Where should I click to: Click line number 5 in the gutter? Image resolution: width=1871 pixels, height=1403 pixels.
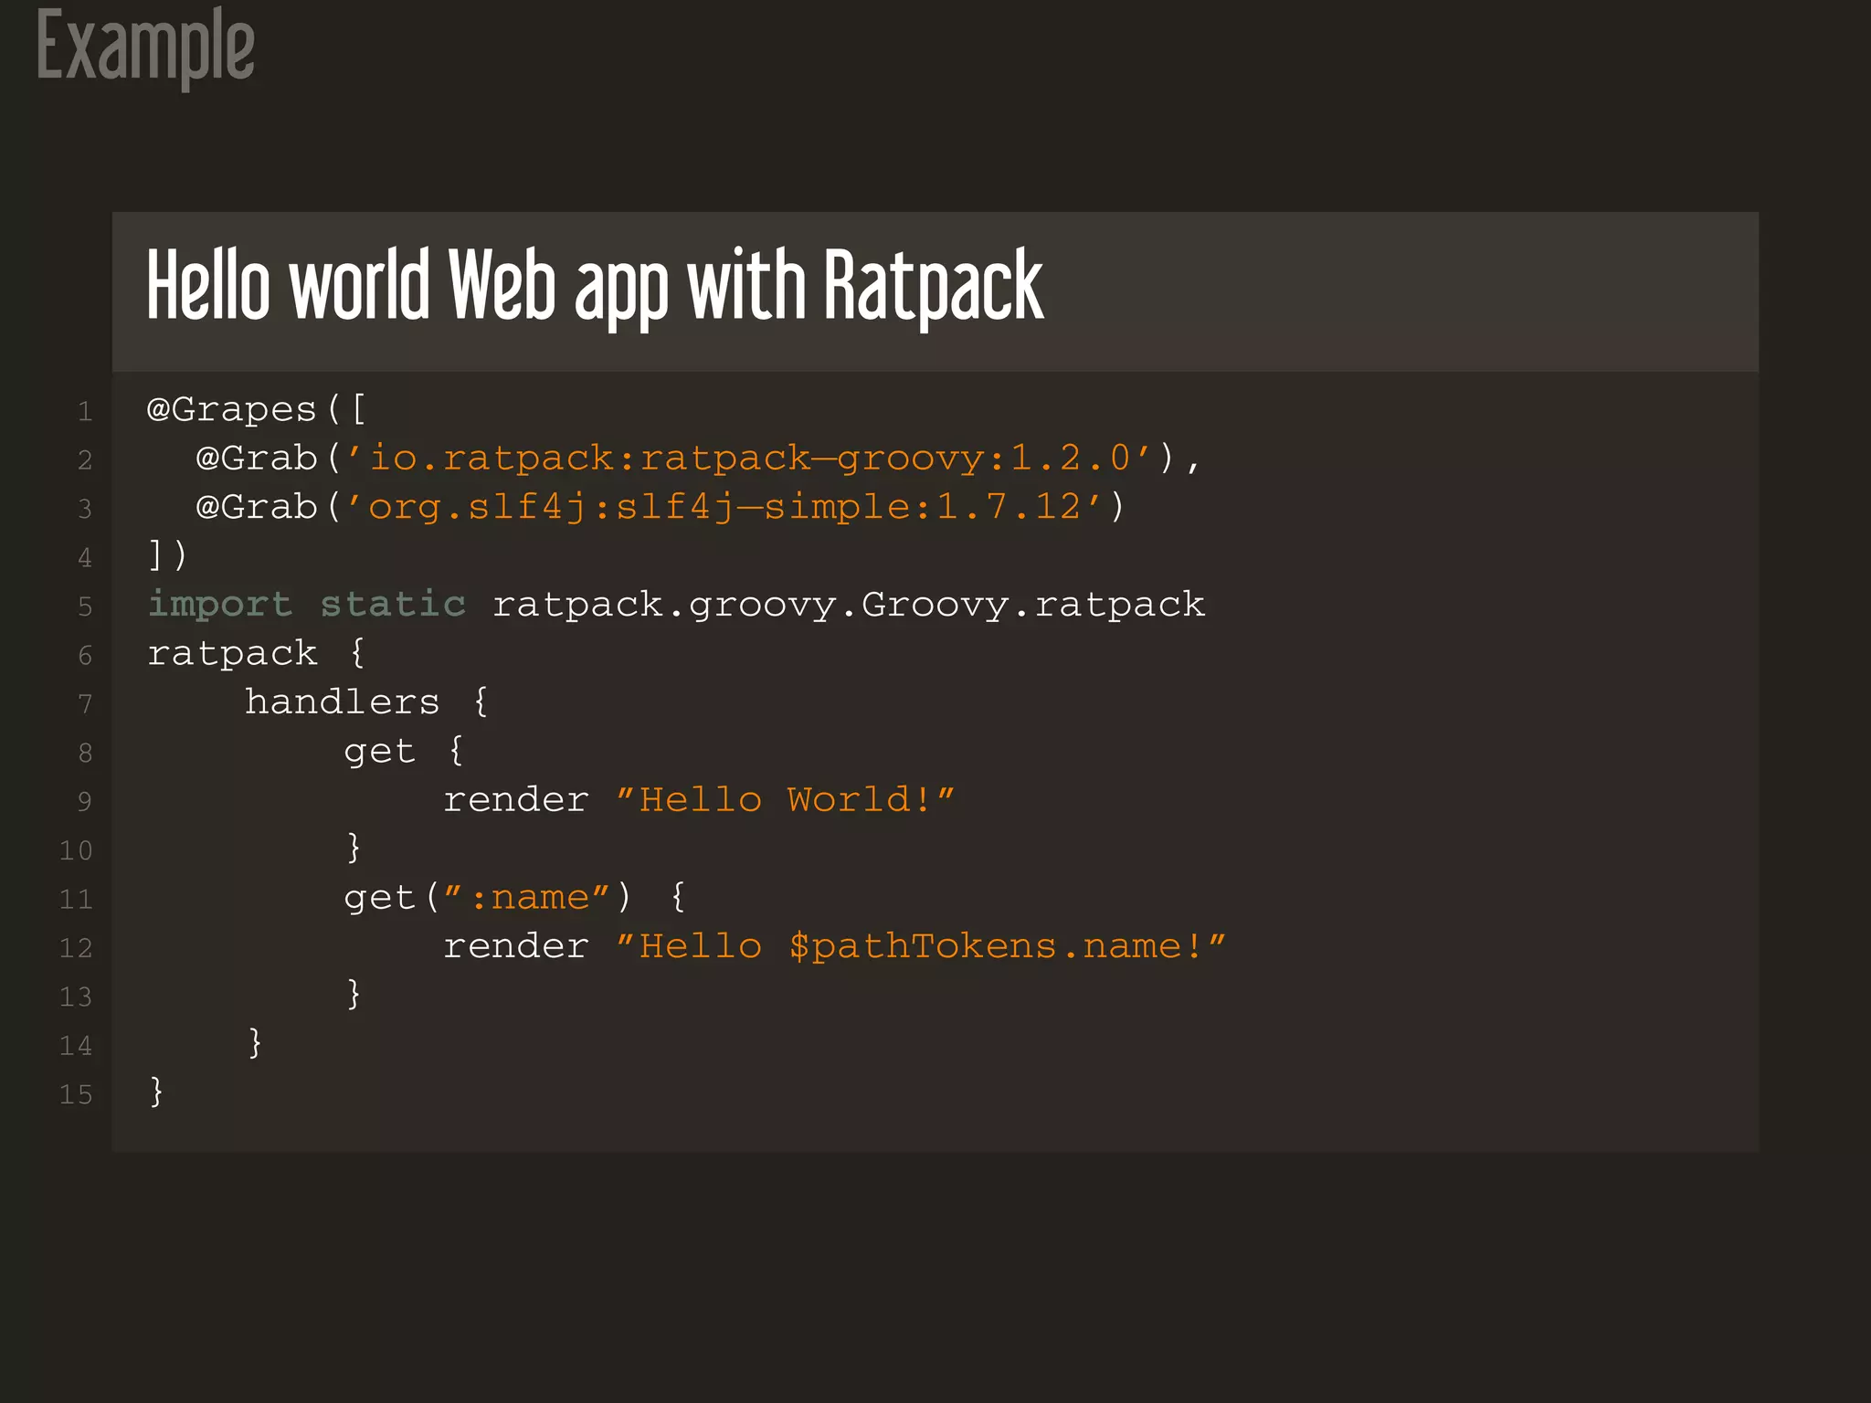coord(85,607)
